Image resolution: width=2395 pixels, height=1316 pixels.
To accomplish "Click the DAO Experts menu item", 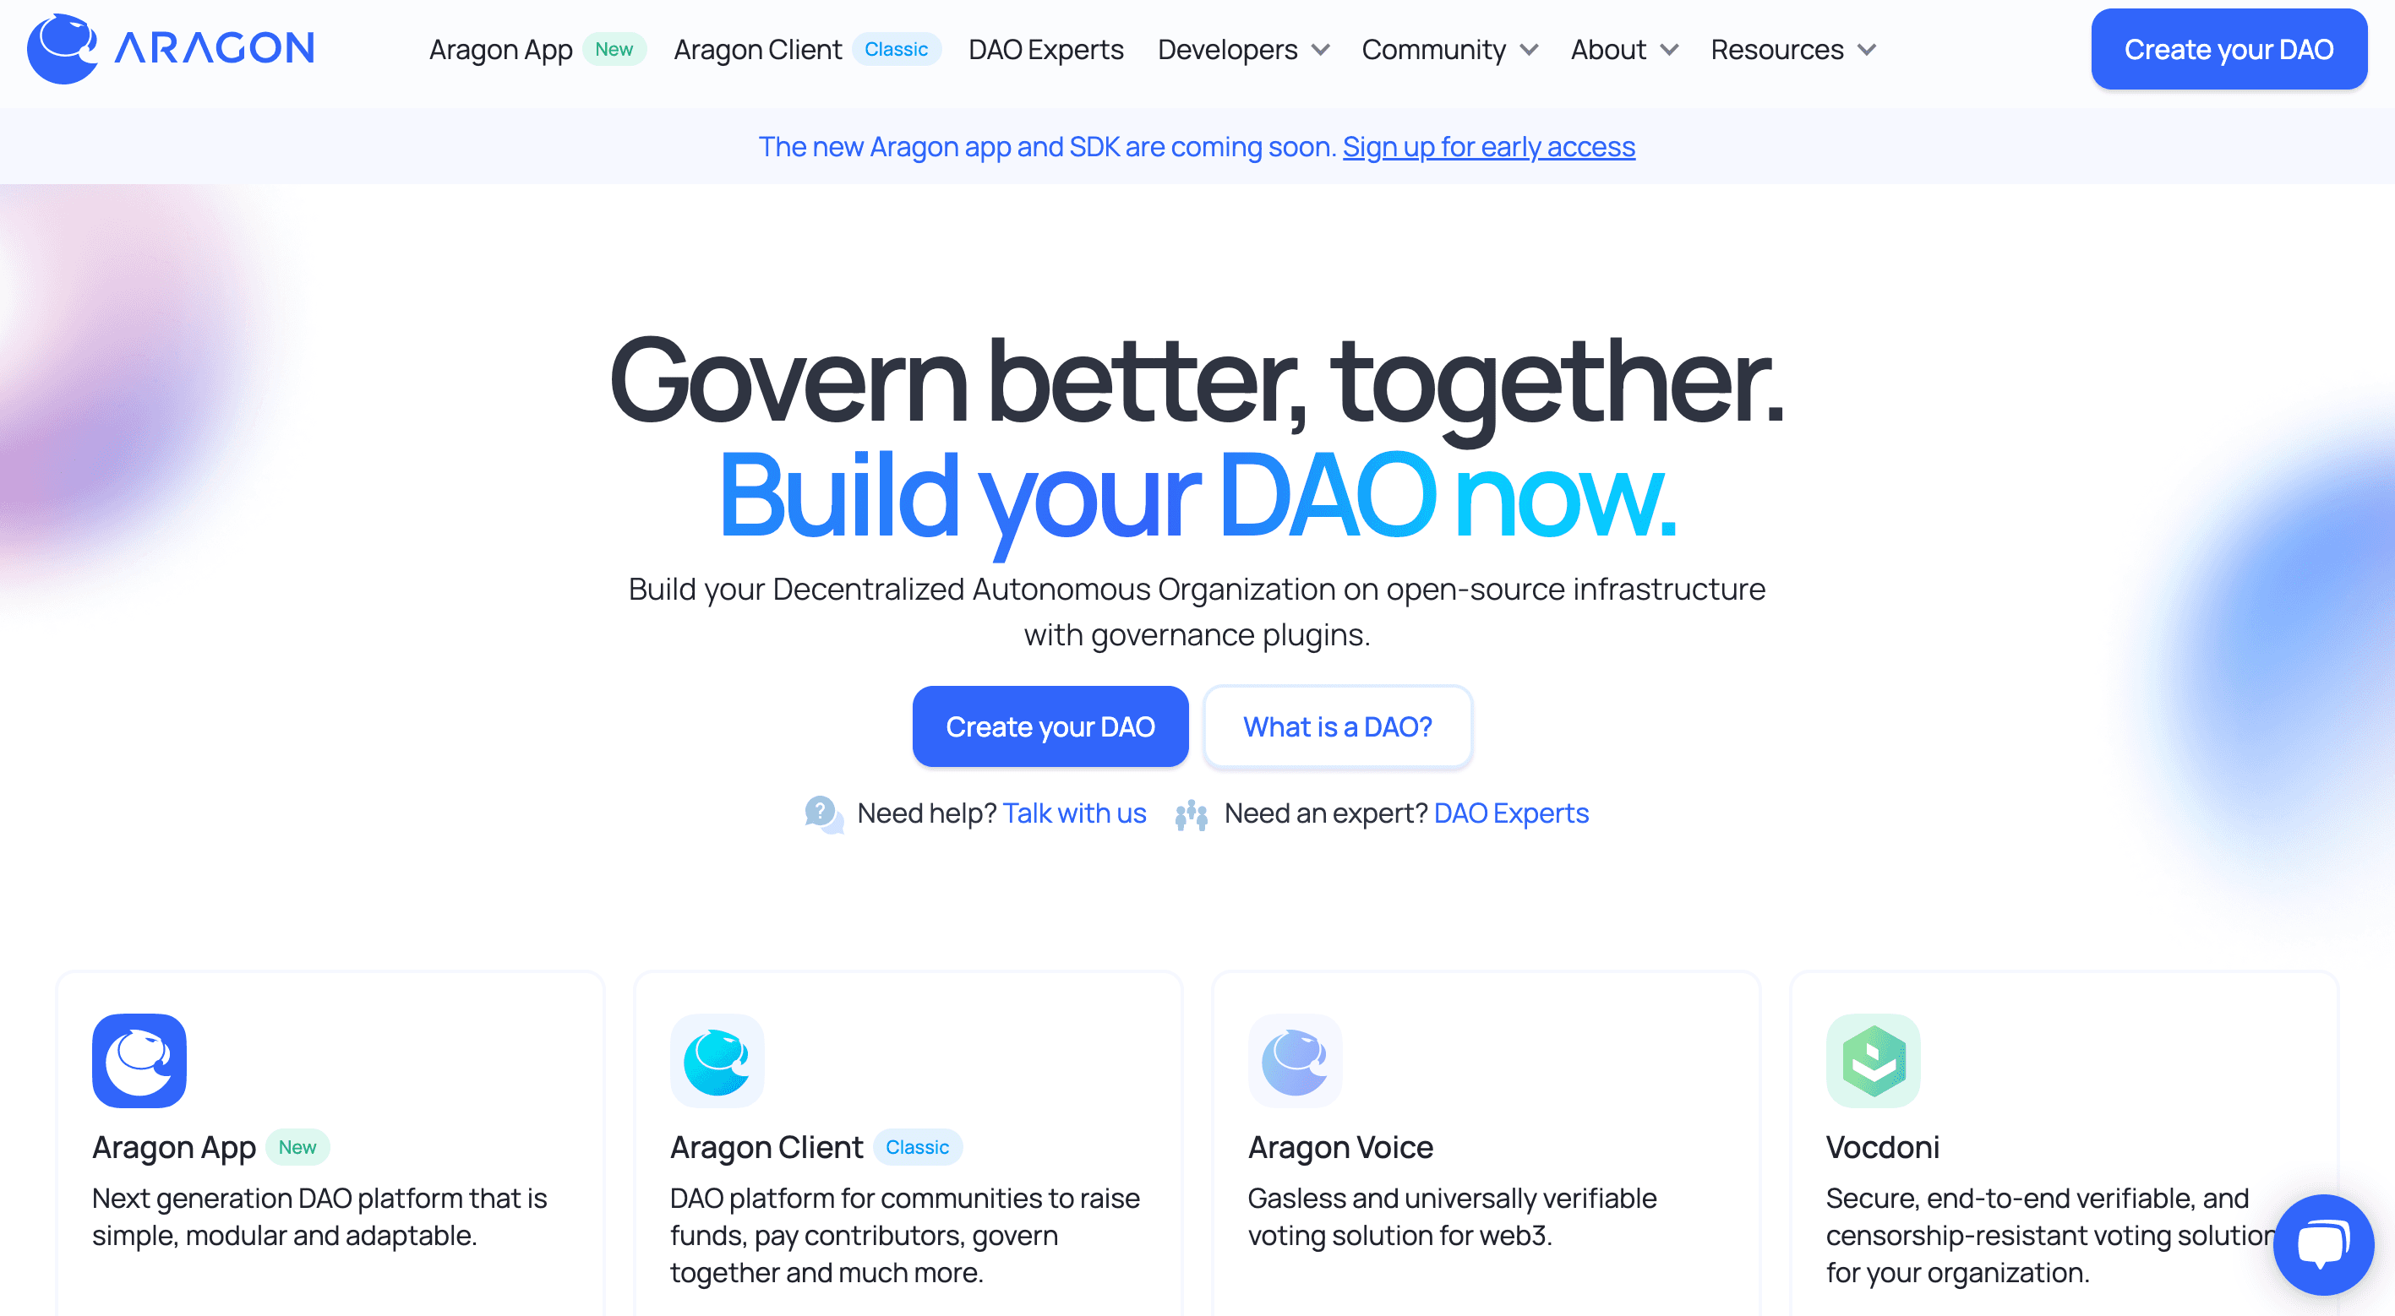I will tap(1045, 49).
